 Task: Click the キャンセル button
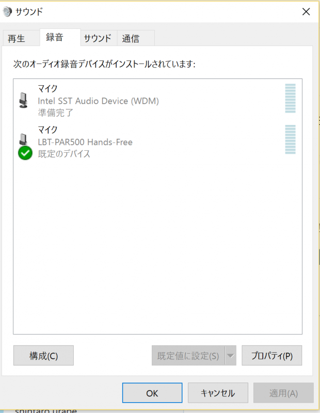[218, 393]
